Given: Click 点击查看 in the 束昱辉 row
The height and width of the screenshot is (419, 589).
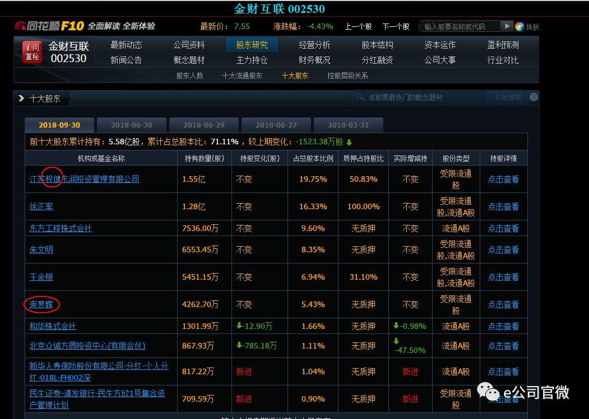Looking at the screenshot, I should pos(503,304).
